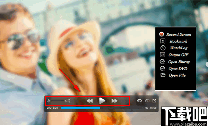Image resolution: width=208 pixels, height=126 pixels.
Task: Click the Open File folder icon
Action: click(x=163, y=75)
